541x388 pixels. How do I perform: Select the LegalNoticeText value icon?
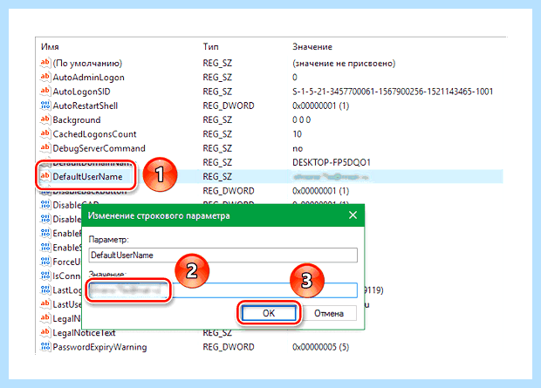(x=45, y=332)
